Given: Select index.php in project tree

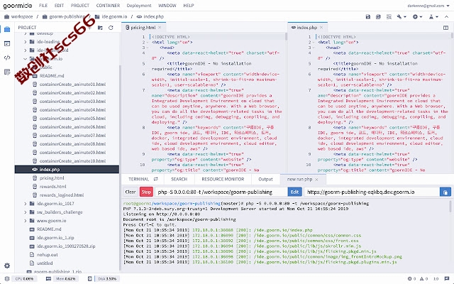Looking at the screenshot, I should click(67, 170).
